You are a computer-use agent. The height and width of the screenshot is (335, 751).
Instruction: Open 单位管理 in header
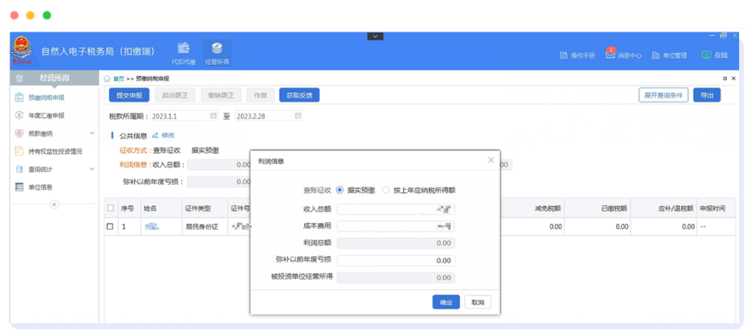(x=669, y=56)
